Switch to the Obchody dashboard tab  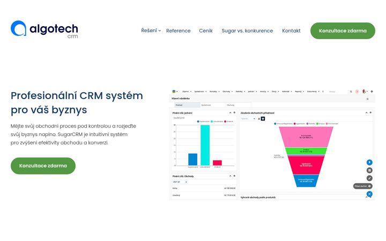(x=239, y=105)
